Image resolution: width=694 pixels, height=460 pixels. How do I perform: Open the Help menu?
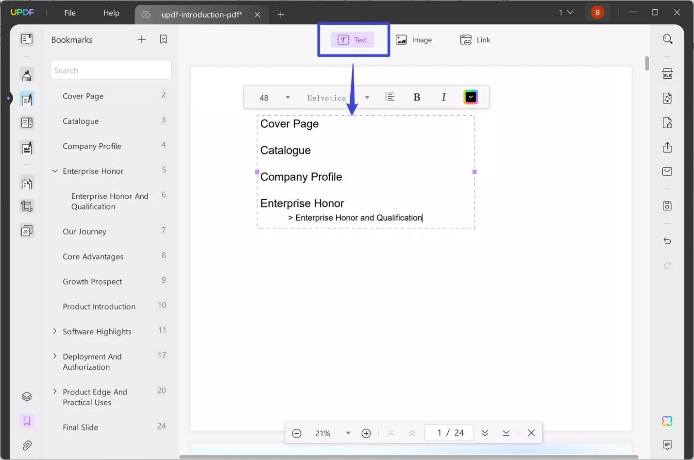(x=111, y=13)
